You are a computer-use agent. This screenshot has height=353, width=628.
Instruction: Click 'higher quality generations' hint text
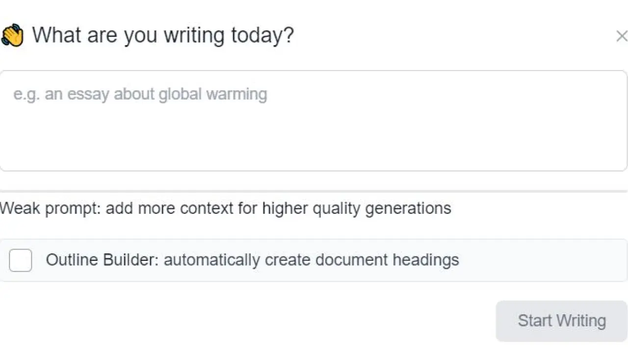click(x=357, y=208)
